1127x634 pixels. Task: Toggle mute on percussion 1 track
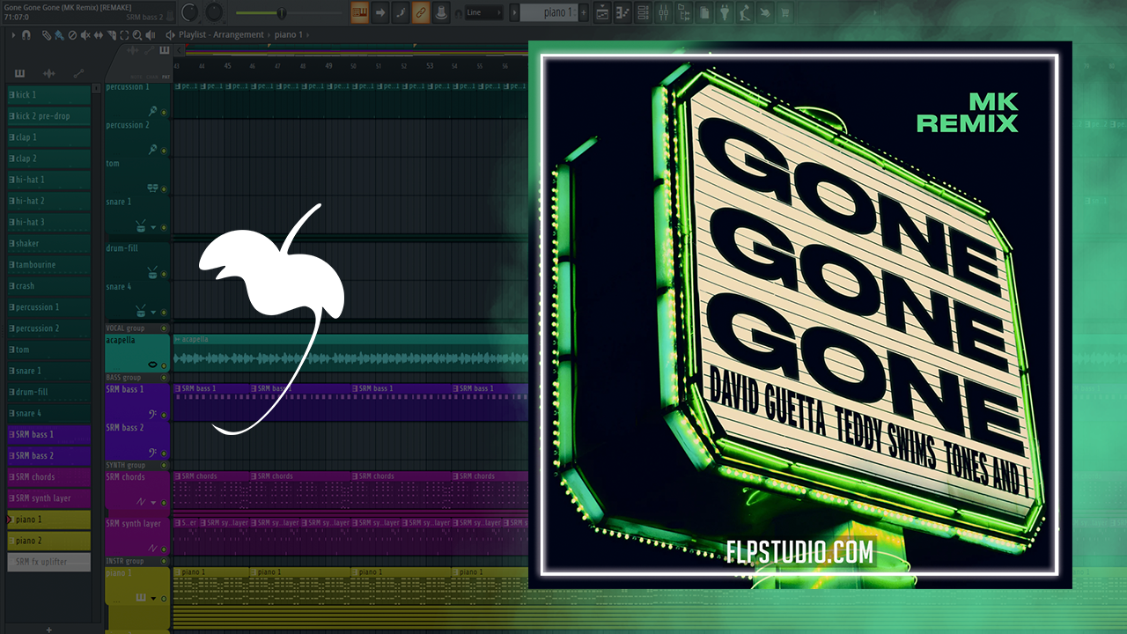point(164,112)
